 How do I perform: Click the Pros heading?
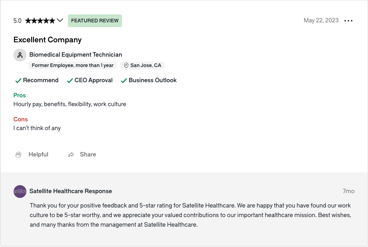20,95
